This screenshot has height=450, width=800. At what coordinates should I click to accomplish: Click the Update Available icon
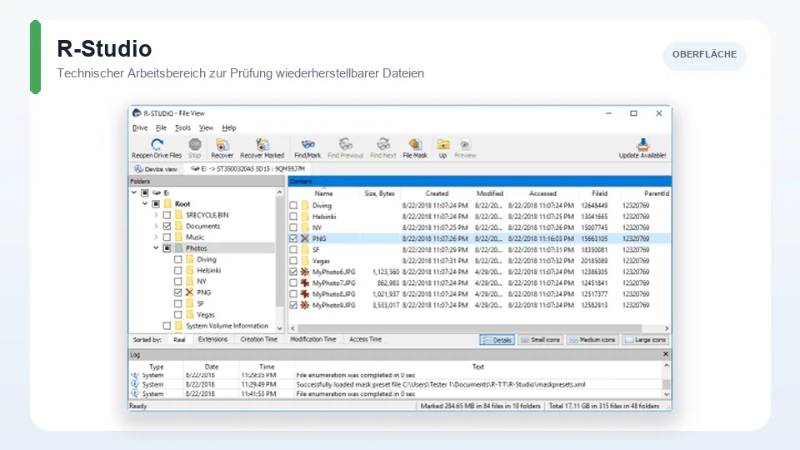point(642,144)
